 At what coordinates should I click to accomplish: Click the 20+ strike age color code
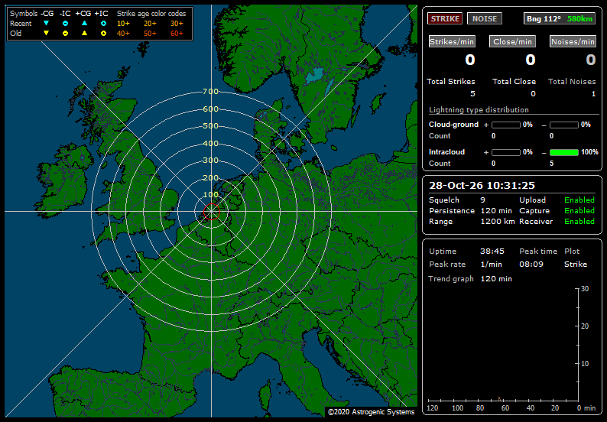click(x=150, y=23)
